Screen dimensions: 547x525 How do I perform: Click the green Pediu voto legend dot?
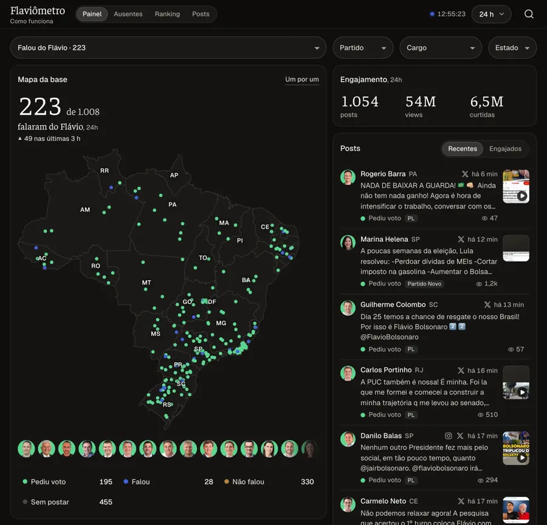[x=25, y=481]
